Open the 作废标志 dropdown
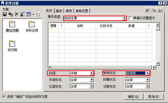The width and height of the screenshot is (168, 103). tap(92, 80)
